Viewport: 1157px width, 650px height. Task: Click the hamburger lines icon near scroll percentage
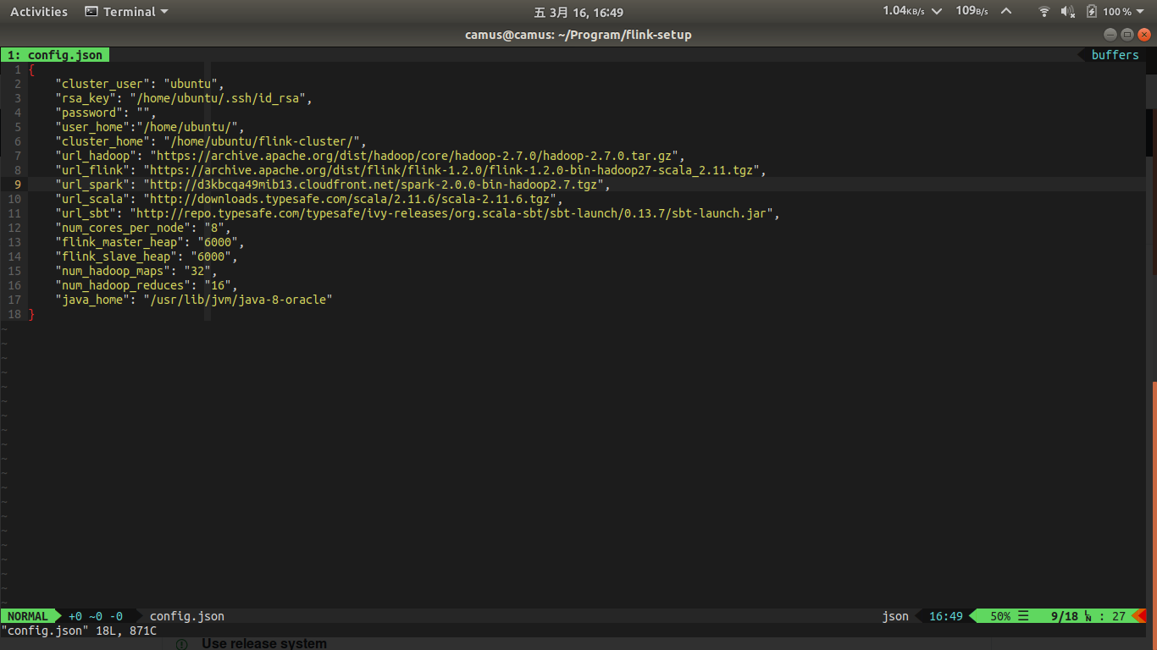[x=1022, y=616]
